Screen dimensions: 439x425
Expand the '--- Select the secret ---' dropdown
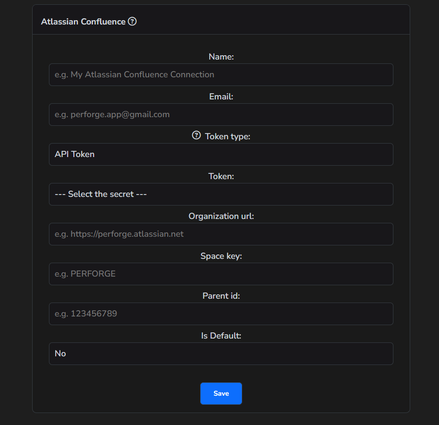pos(221,194)
